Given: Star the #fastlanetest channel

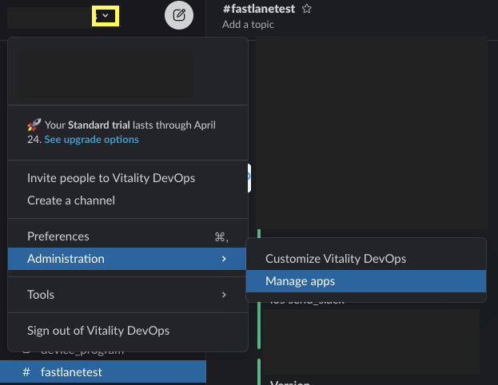Looking at the screenshot, I should click(307, 9).
